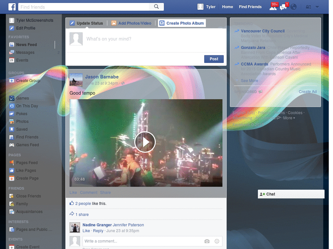This screenshot has width=333, height=249.
Task: Open On This Day
Action: pyautogui.click(x=27, y=106)
